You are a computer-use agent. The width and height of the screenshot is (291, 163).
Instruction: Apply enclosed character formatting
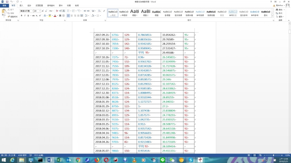click(x=64, y=16)
